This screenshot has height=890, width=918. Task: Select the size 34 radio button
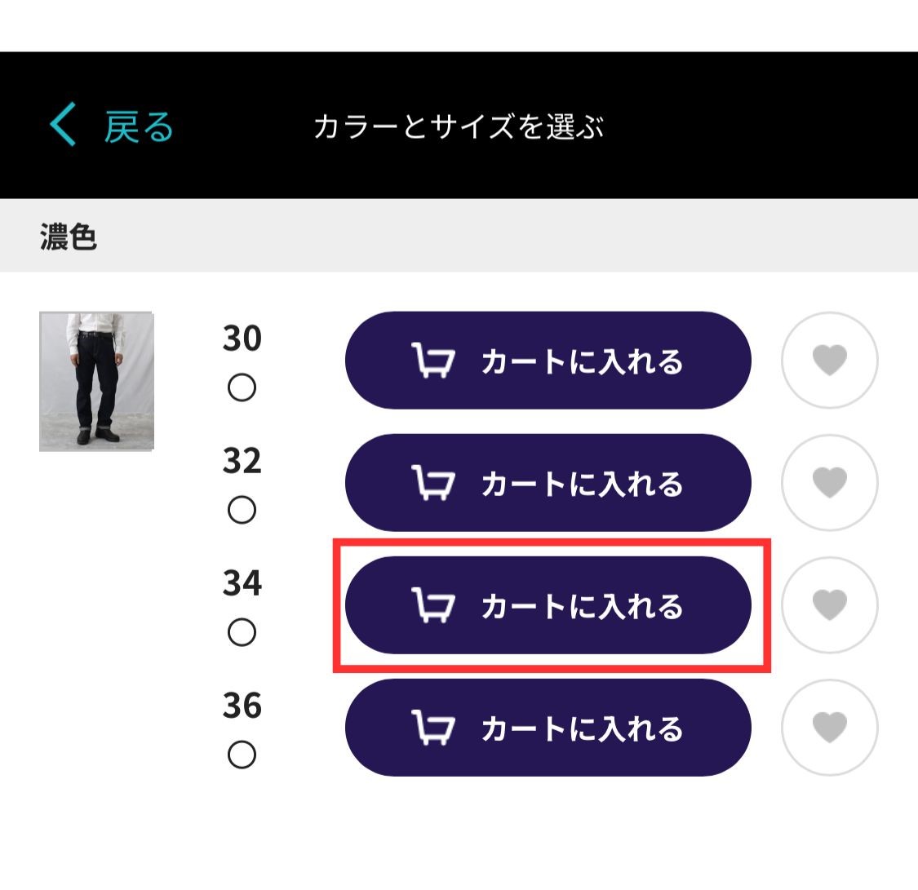pyautogui.click(x=242, y=632)
